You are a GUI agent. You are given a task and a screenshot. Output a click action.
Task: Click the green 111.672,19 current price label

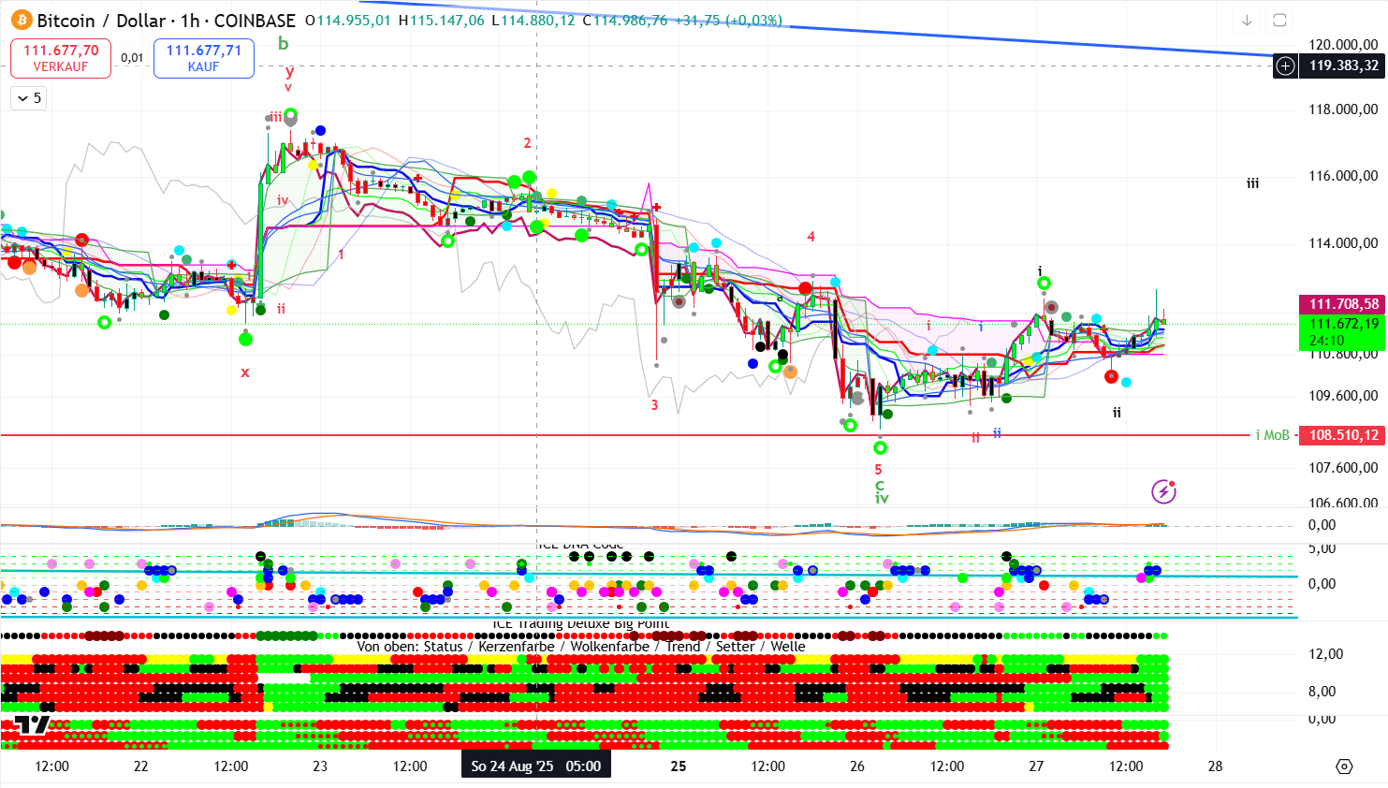(1343, 324)
